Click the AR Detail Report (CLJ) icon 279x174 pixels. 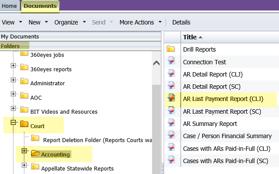pos(171,73)
